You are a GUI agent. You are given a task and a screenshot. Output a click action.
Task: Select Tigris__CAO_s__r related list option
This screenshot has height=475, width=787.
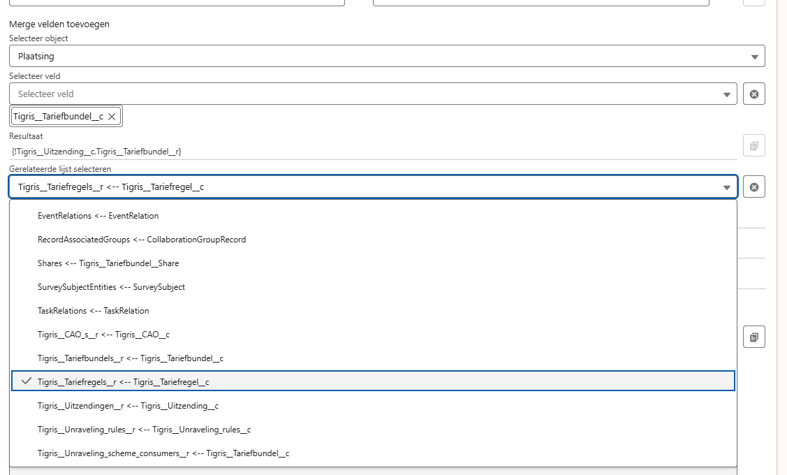coord(103,335)
